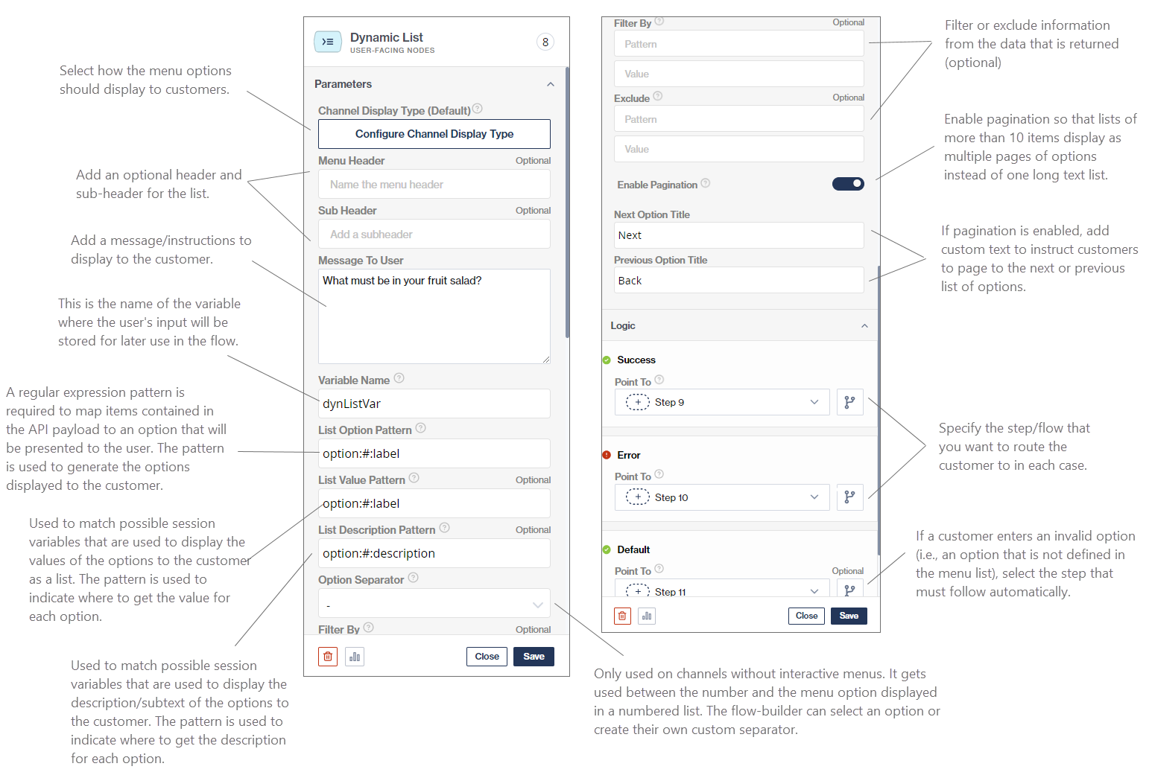Viewport: 1149px width, 778px height.
Task: Open the Step 9 Point To dropdown
Action: pos(721,401)
